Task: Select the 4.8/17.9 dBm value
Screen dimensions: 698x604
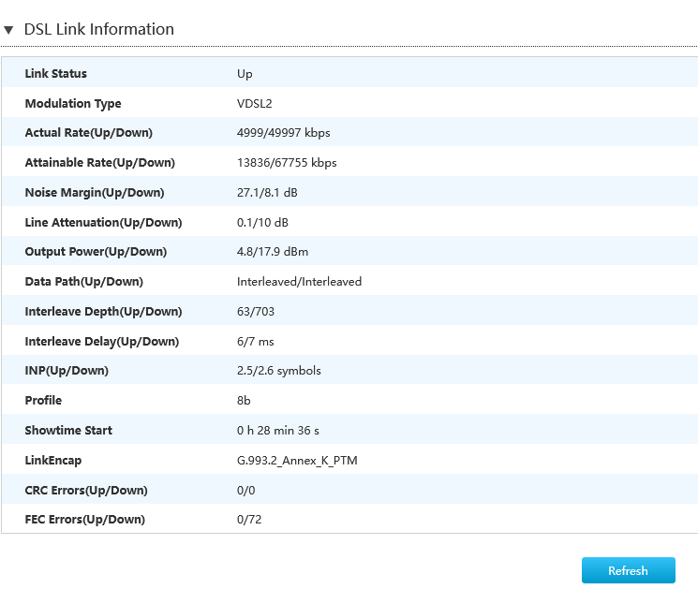Action: [273, 252]
